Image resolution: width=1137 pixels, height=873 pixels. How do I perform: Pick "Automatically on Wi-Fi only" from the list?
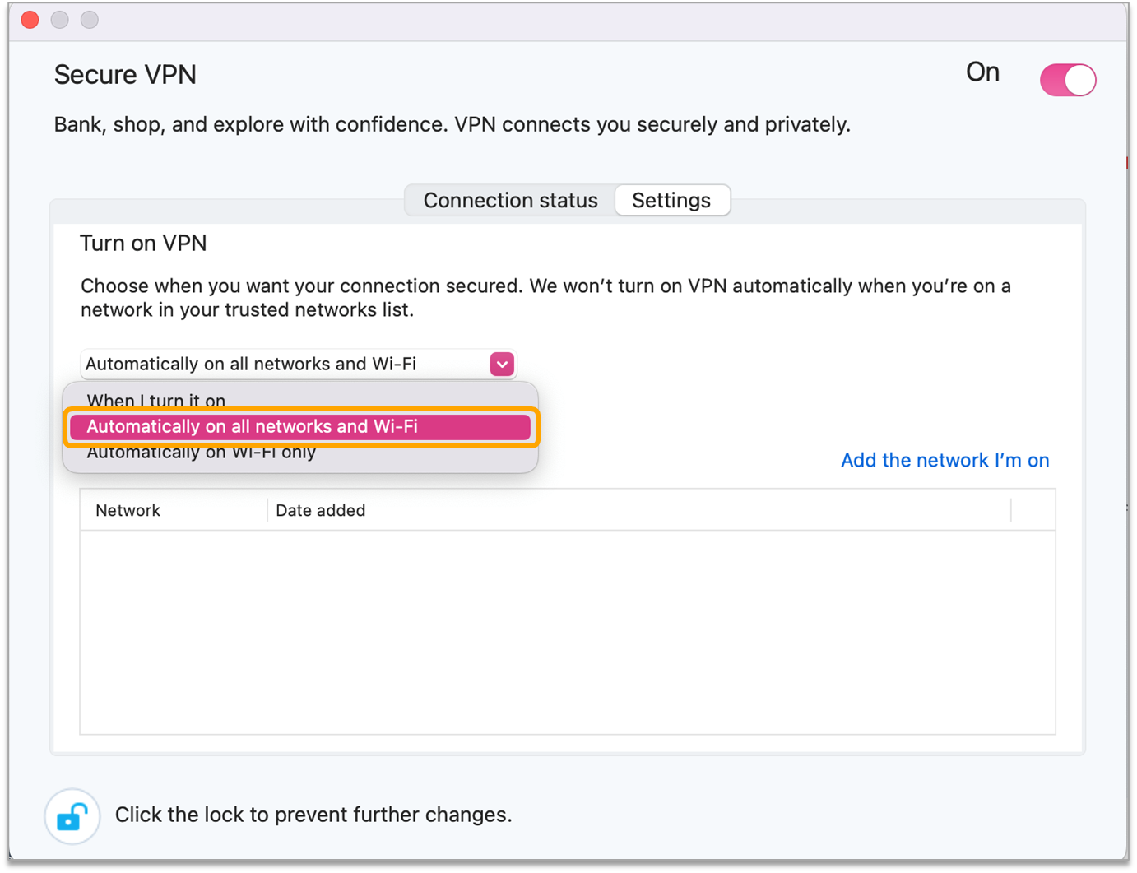[202, 453]
